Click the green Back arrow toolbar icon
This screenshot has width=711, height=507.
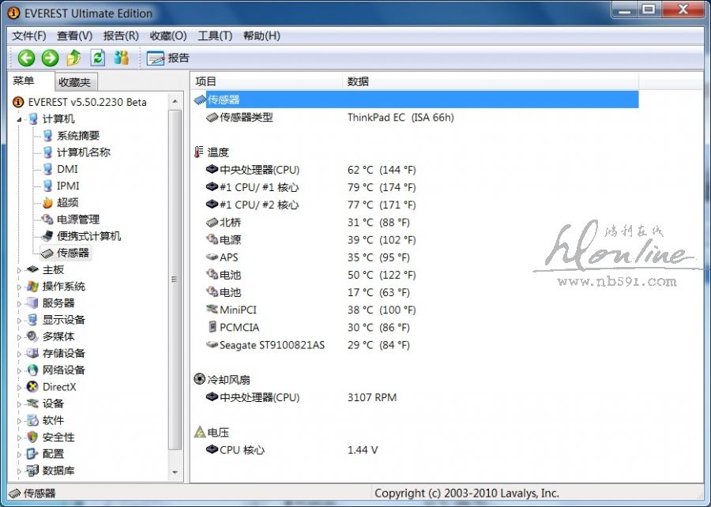coord(26,58)
